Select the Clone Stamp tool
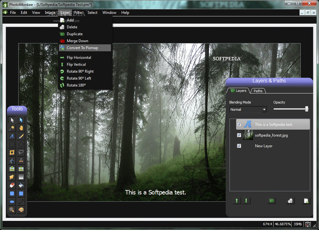Image resolution: width=319 pixels, height=230 pixels. coord(21,161)
